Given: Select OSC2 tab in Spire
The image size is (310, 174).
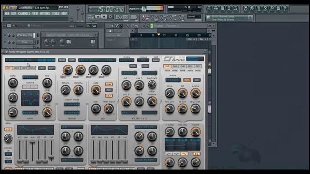Looking at the screenshot, I should pos(16,68).
